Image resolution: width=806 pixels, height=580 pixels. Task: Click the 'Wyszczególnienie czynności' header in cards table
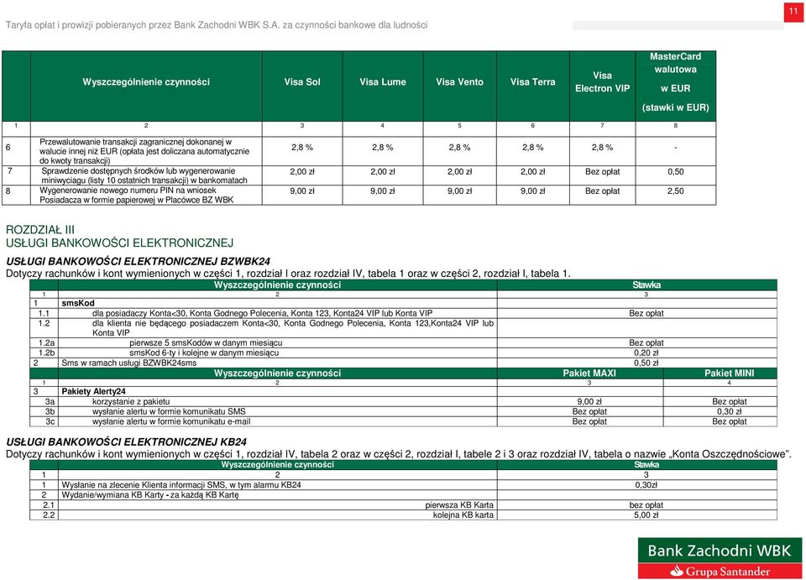(146, 81)
